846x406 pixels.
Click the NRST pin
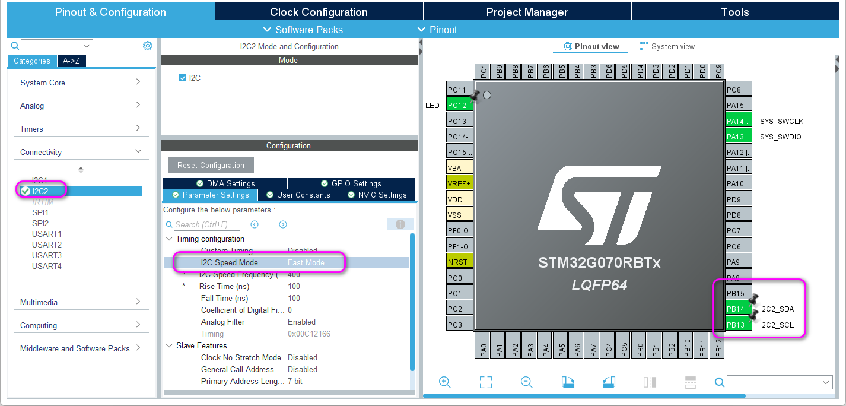(460, 262)
